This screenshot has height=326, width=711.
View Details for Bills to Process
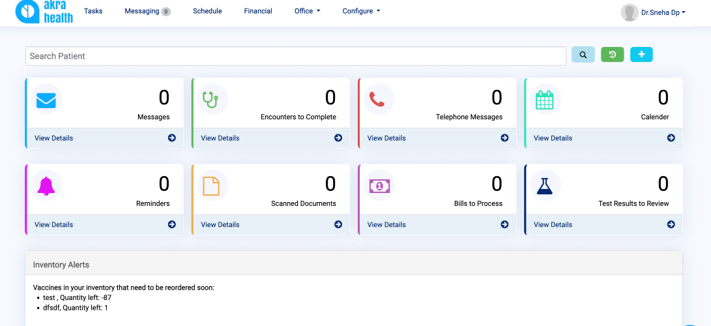[386, 224]
